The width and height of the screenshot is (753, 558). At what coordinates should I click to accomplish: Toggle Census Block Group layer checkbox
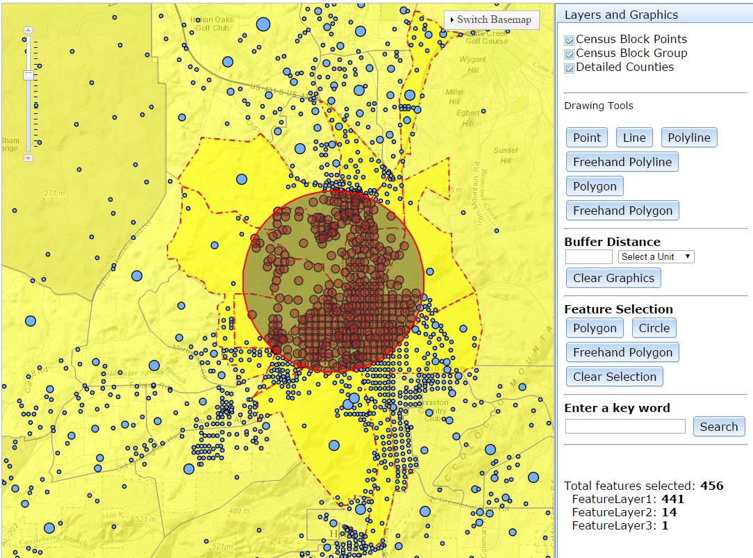coord(569,54)
